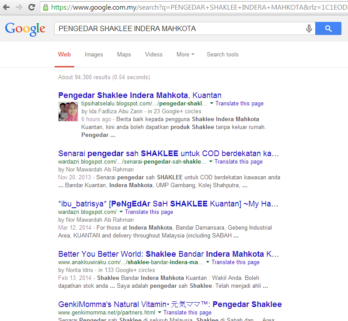Click Ida Fadliza author thumbnail photo
Image resolution: width=348 pixels, height=321 pixels.
(x=68, y=112)
